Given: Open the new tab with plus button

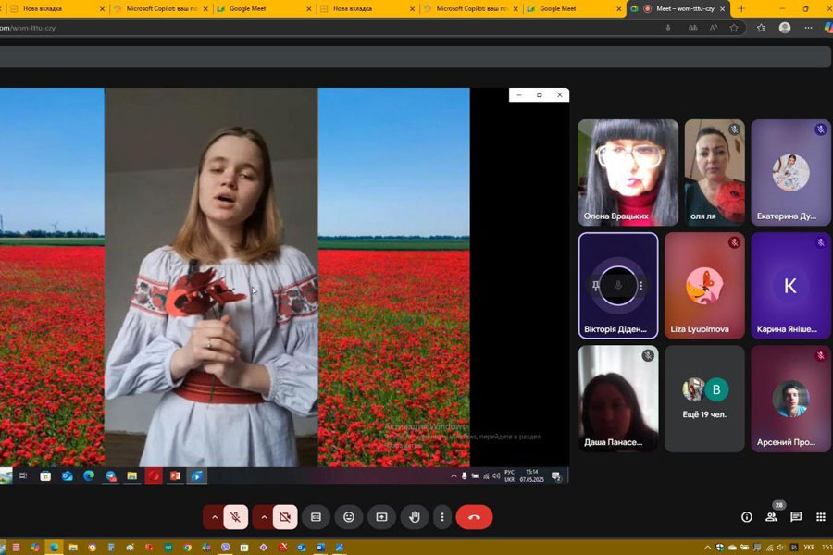Looking at the screenshot, I should 741,8.
